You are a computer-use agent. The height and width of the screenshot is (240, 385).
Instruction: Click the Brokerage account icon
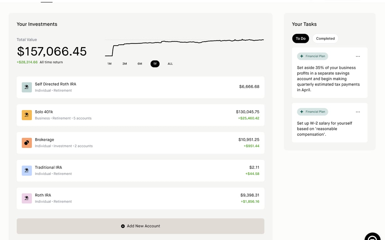(27, 143)
